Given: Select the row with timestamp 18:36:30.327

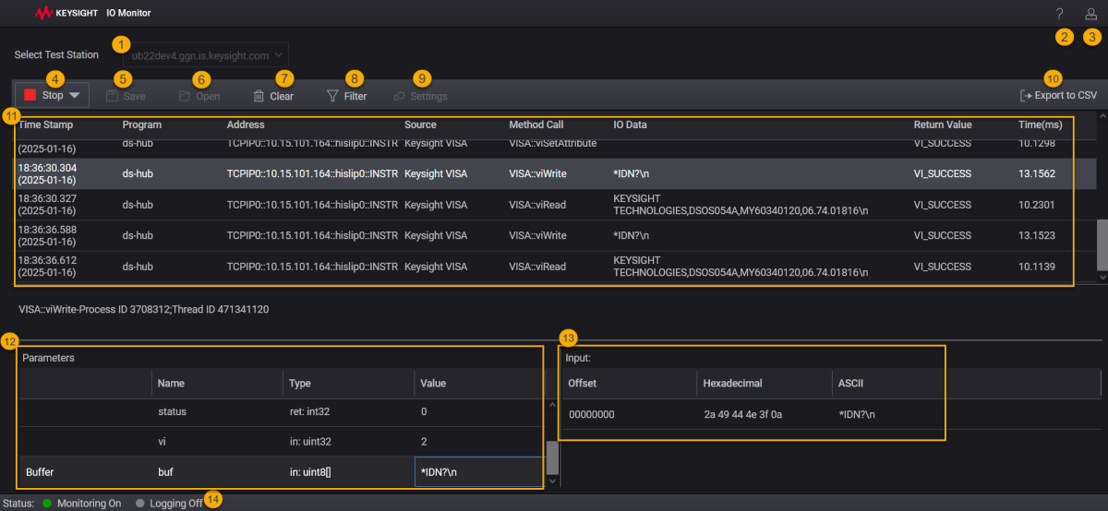Looking at the screenshot, I should click(556, 205).
